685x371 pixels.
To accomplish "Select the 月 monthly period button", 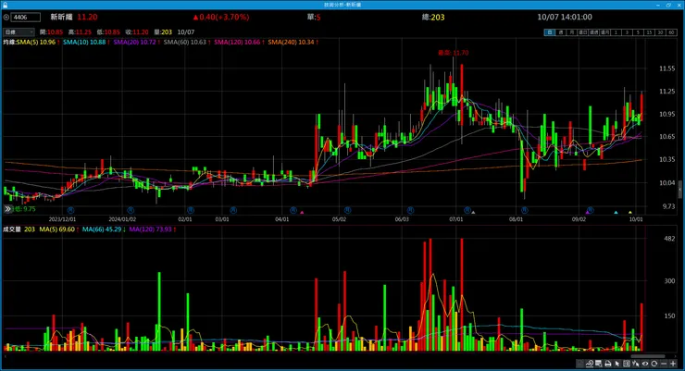I will coord(572,32).
